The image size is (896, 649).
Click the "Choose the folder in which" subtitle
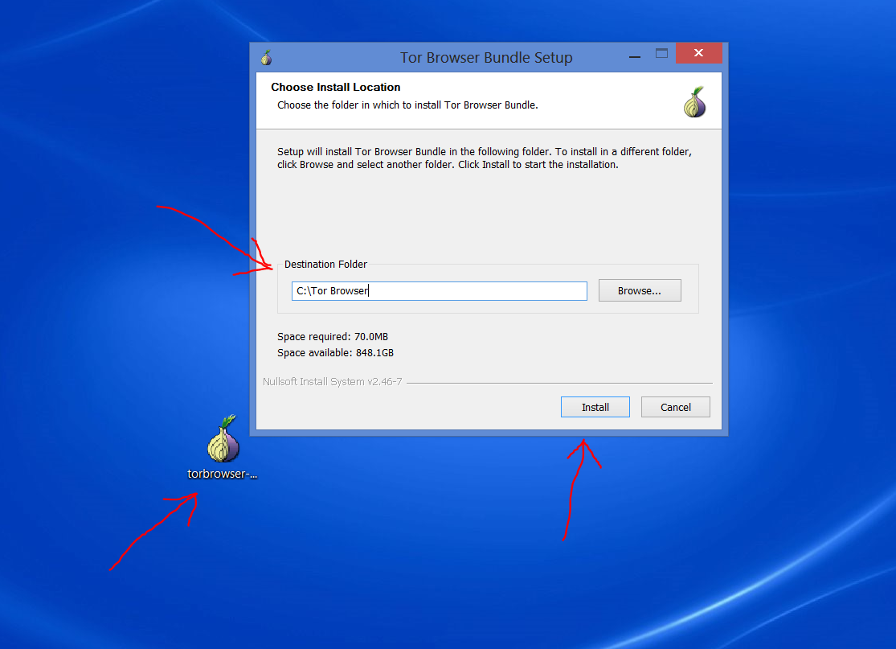[x=407, y=105]
